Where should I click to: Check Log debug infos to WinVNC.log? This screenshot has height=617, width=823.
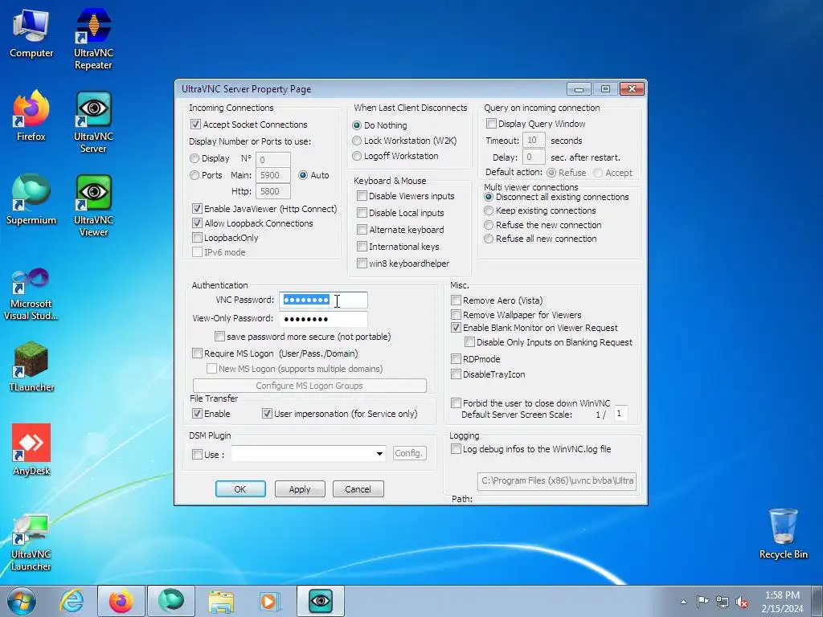pos(457,449)
